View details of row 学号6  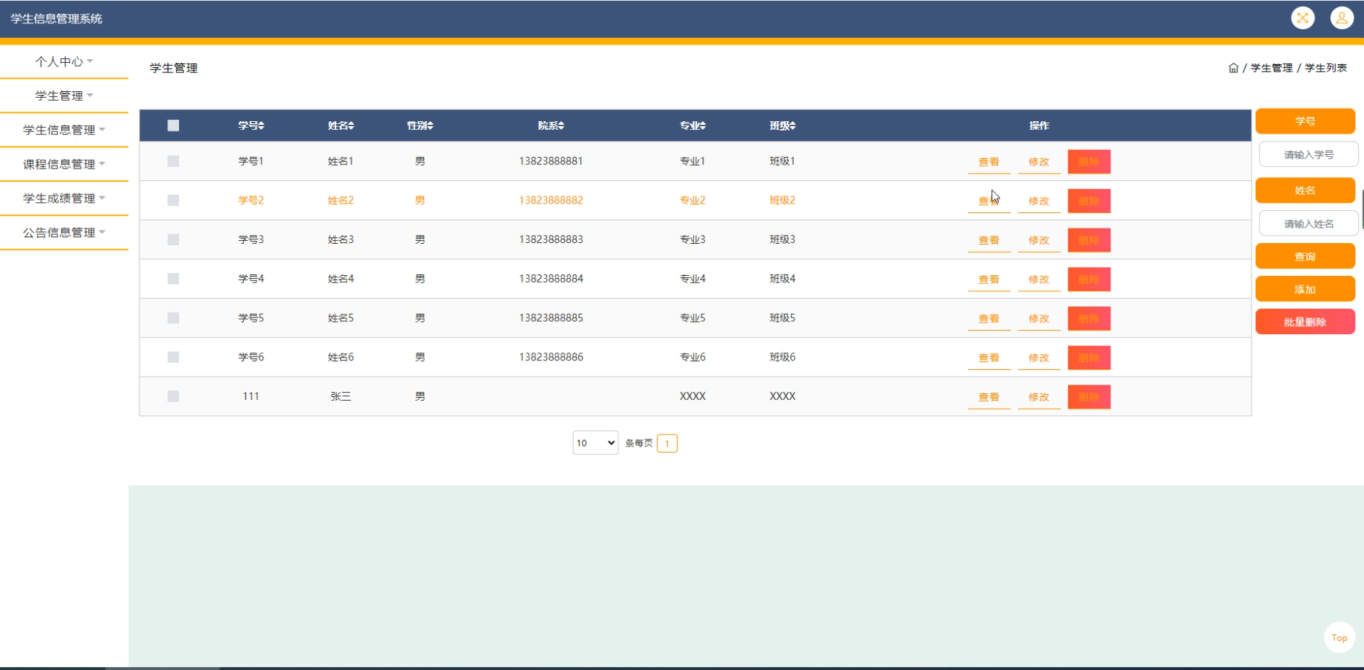pos(989,358)
